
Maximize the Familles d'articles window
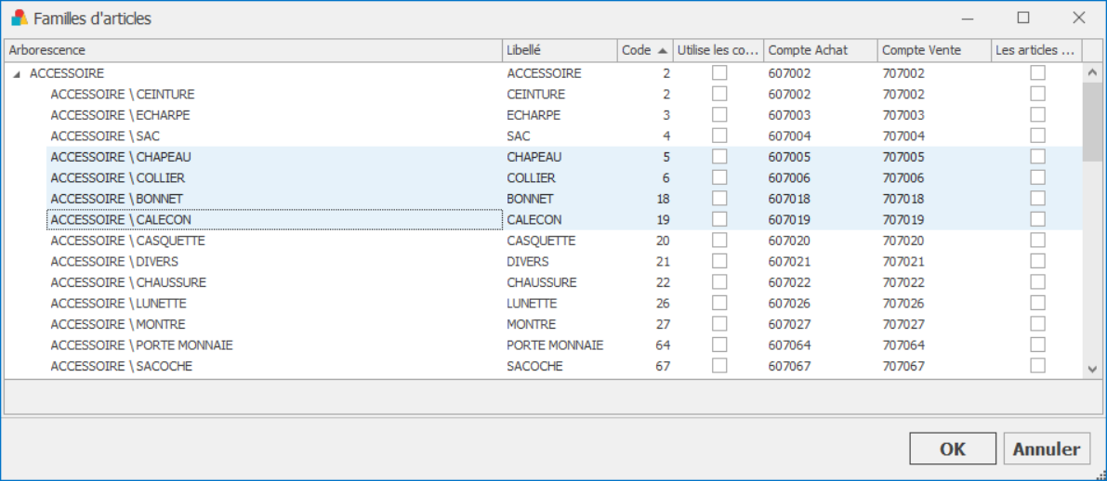[x=1023, y=19]
